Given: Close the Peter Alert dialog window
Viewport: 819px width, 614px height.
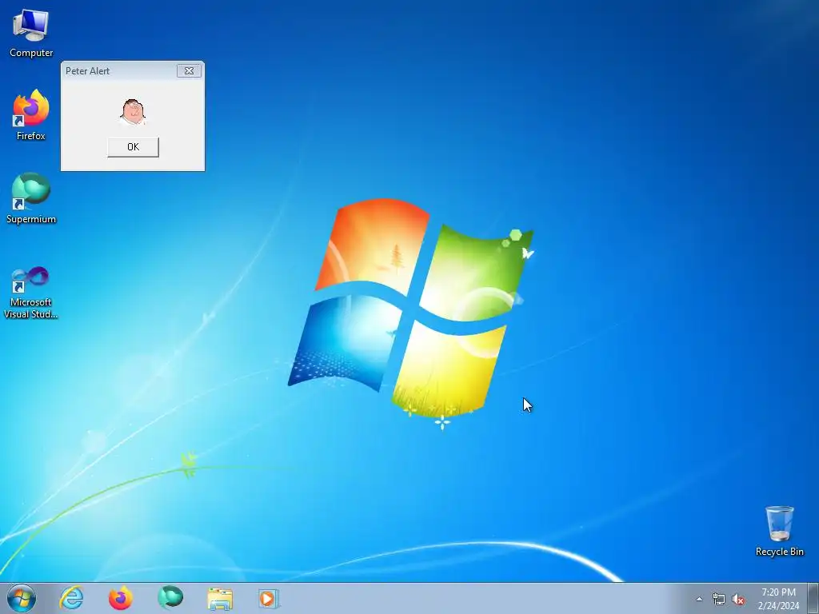Looking at the screenshot, I should (x=189, y=71).
